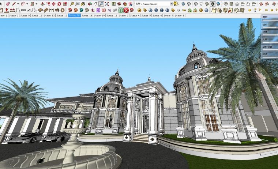Expand the 大纲 outliner panel
The image size is (278, 169).
tap(270, 41)
